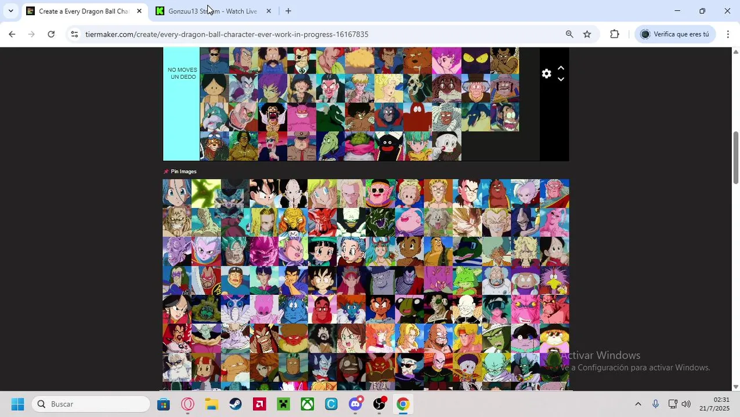Open the Xbox app from the taskbar
Viewport: 740px width, 417px height.
point(307,404)
